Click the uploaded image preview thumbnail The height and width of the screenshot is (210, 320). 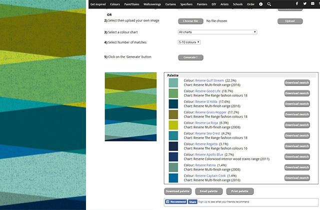pyautogui.click(x=130, y=106)
